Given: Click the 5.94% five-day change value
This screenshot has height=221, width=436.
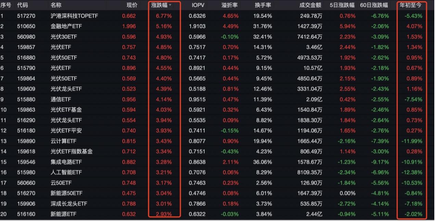Looking at the screenshot, I should (x=347, y=26).
